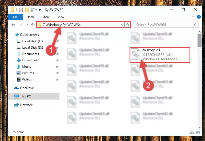Expand the ribbon with the chevron

(193, 17)
